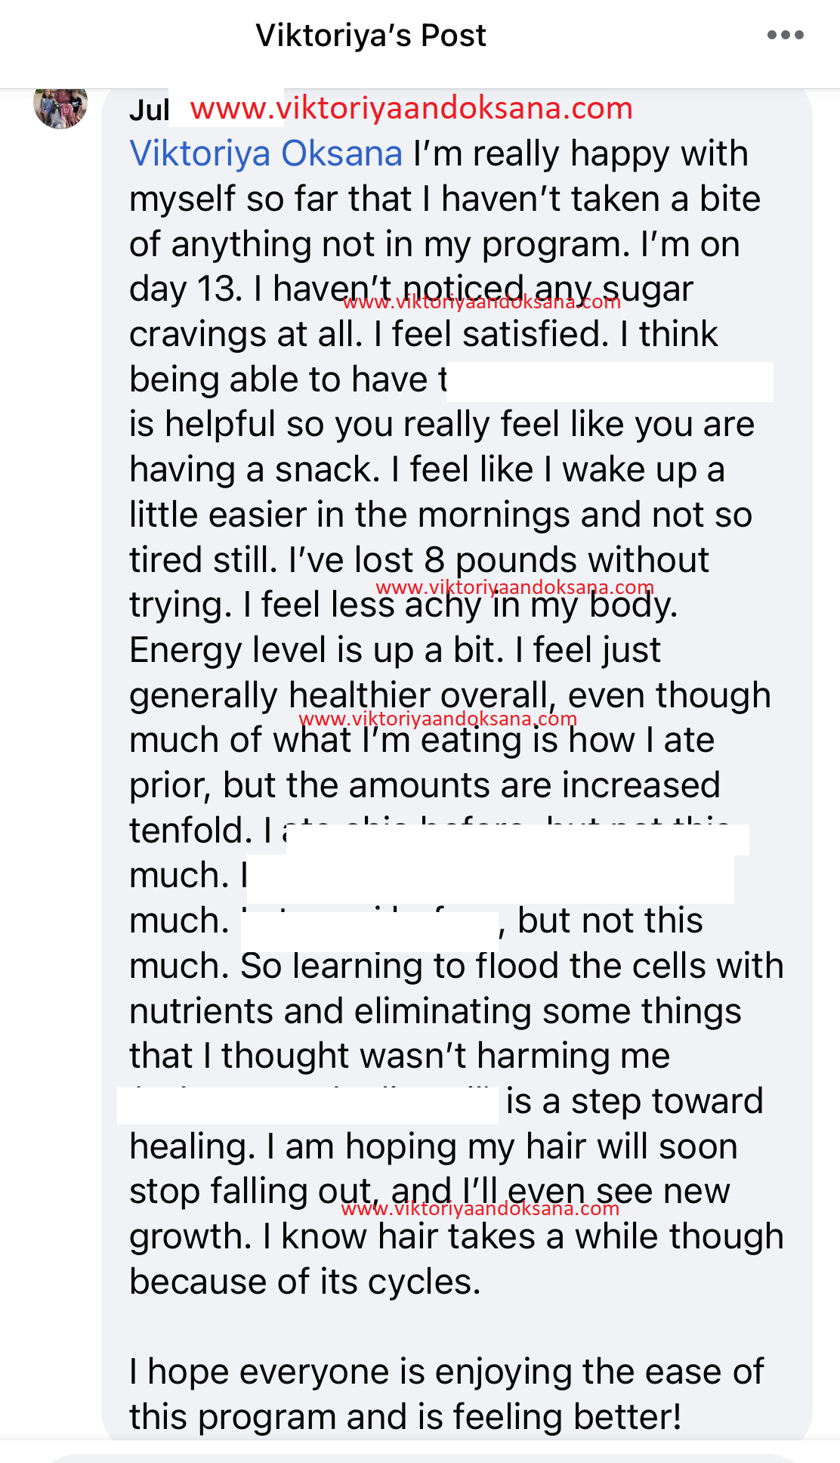840x1463 pixels.
Task: Tap the 'I hope everyone is enjoying' paragraph
Action: point(446,1394)
